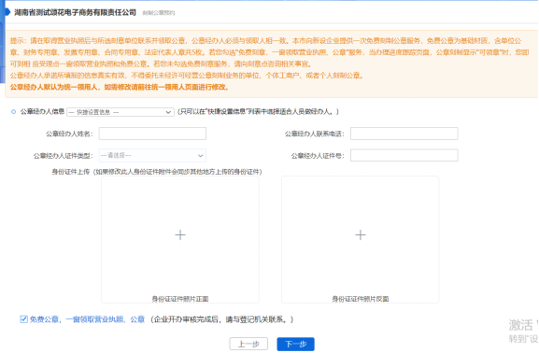Click the circle bullet before 公章经办人信息
The image size is (539, 353).
point(13,112)
